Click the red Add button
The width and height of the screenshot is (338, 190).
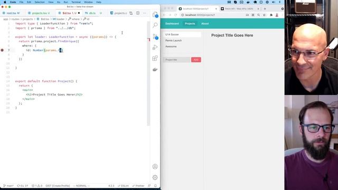(196, 60)
